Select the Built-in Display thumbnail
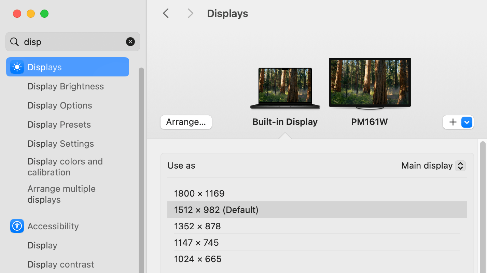Image resolution: width=487 pixels, height=273 pixels. point(285,88)
